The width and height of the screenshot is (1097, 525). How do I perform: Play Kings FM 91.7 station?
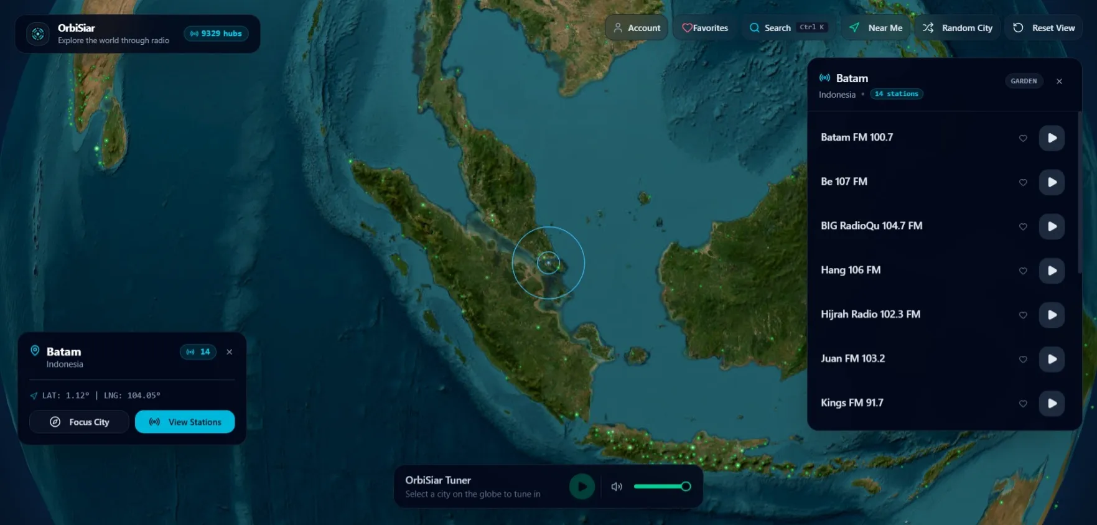(1052, 403)
